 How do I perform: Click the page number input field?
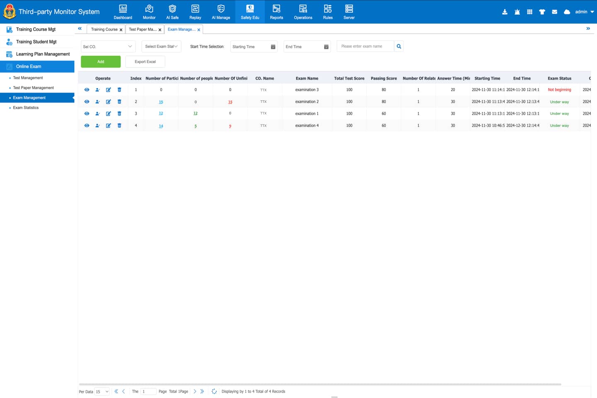[148, 391]
